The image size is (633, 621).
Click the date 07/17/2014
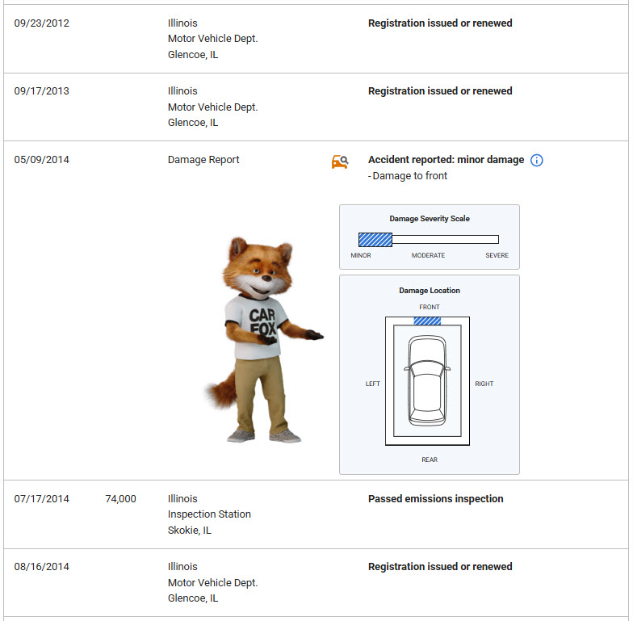click(42, 499)
